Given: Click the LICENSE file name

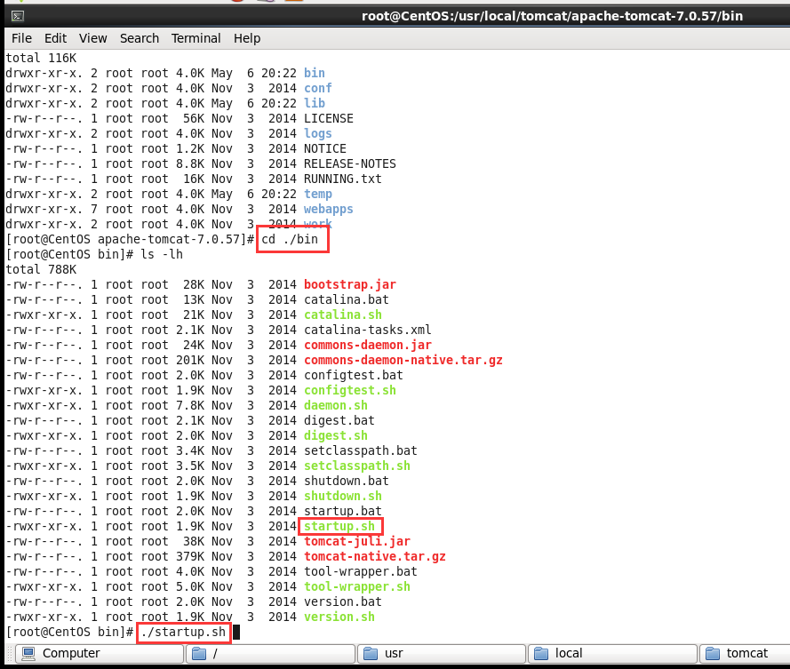Looking at the screenshot, I should tap(329, 118).
